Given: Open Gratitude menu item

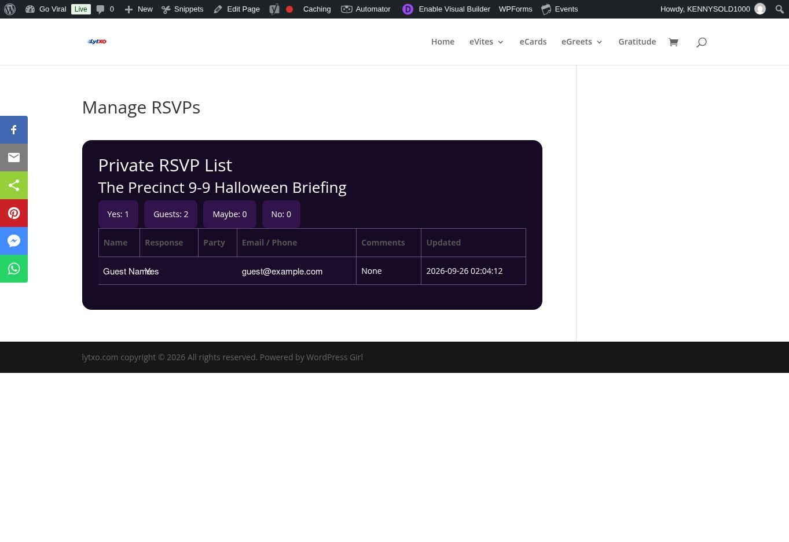Looking at the screenshot, I should pos(637,42).
